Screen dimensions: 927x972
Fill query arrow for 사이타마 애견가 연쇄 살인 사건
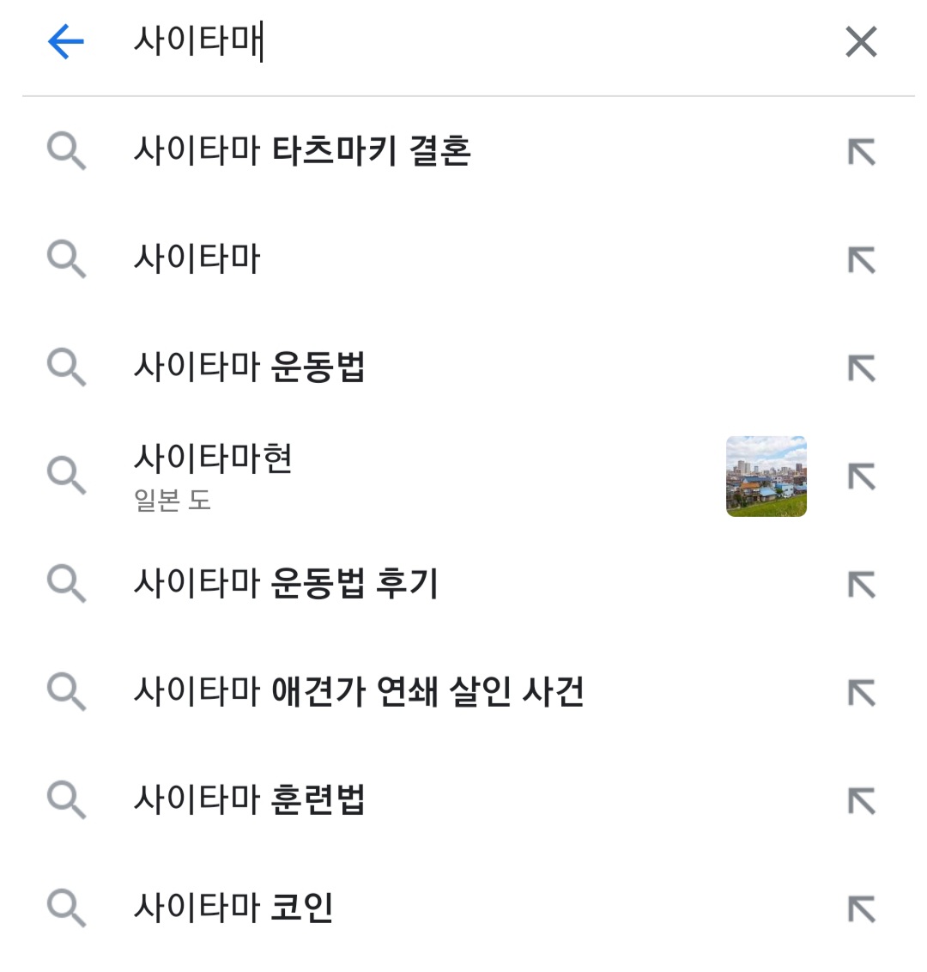[861, 692]
